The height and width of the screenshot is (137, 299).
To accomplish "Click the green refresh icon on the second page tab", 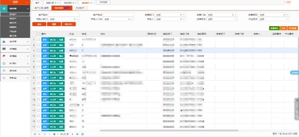I will pos(55,3).
